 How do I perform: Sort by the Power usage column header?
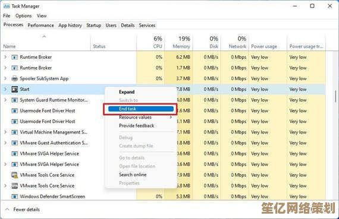(264, 46)
